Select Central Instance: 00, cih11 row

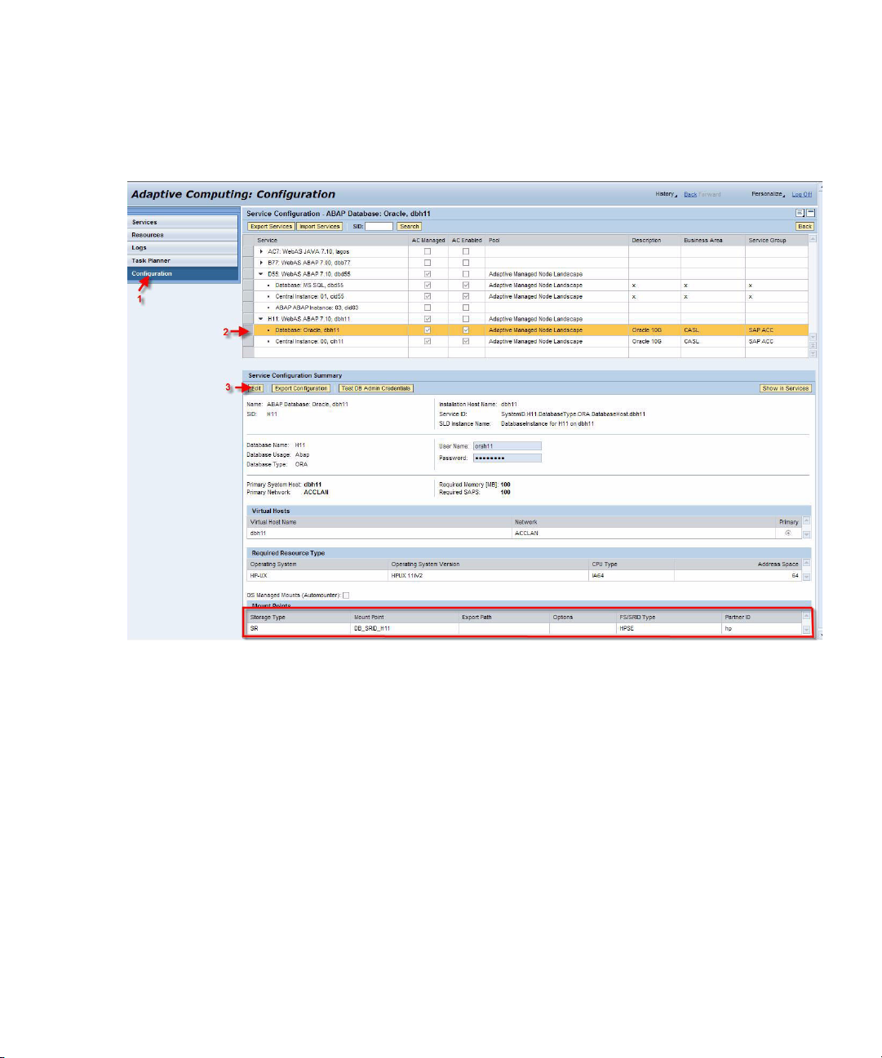coord(525,342)
